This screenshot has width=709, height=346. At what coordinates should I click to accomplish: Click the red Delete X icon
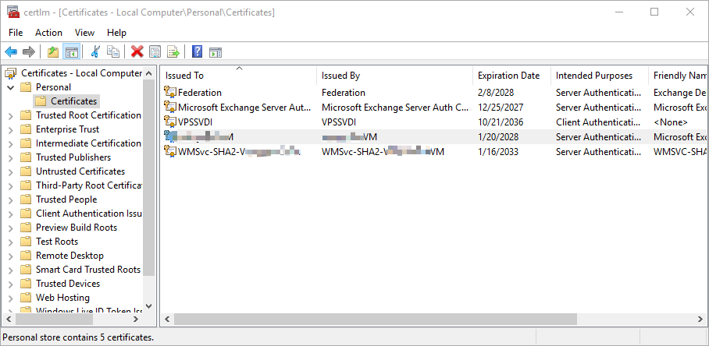[137, 52]
